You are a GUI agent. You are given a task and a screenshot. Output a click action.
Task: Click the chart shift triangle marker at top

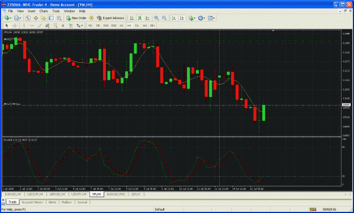(273, 31)
